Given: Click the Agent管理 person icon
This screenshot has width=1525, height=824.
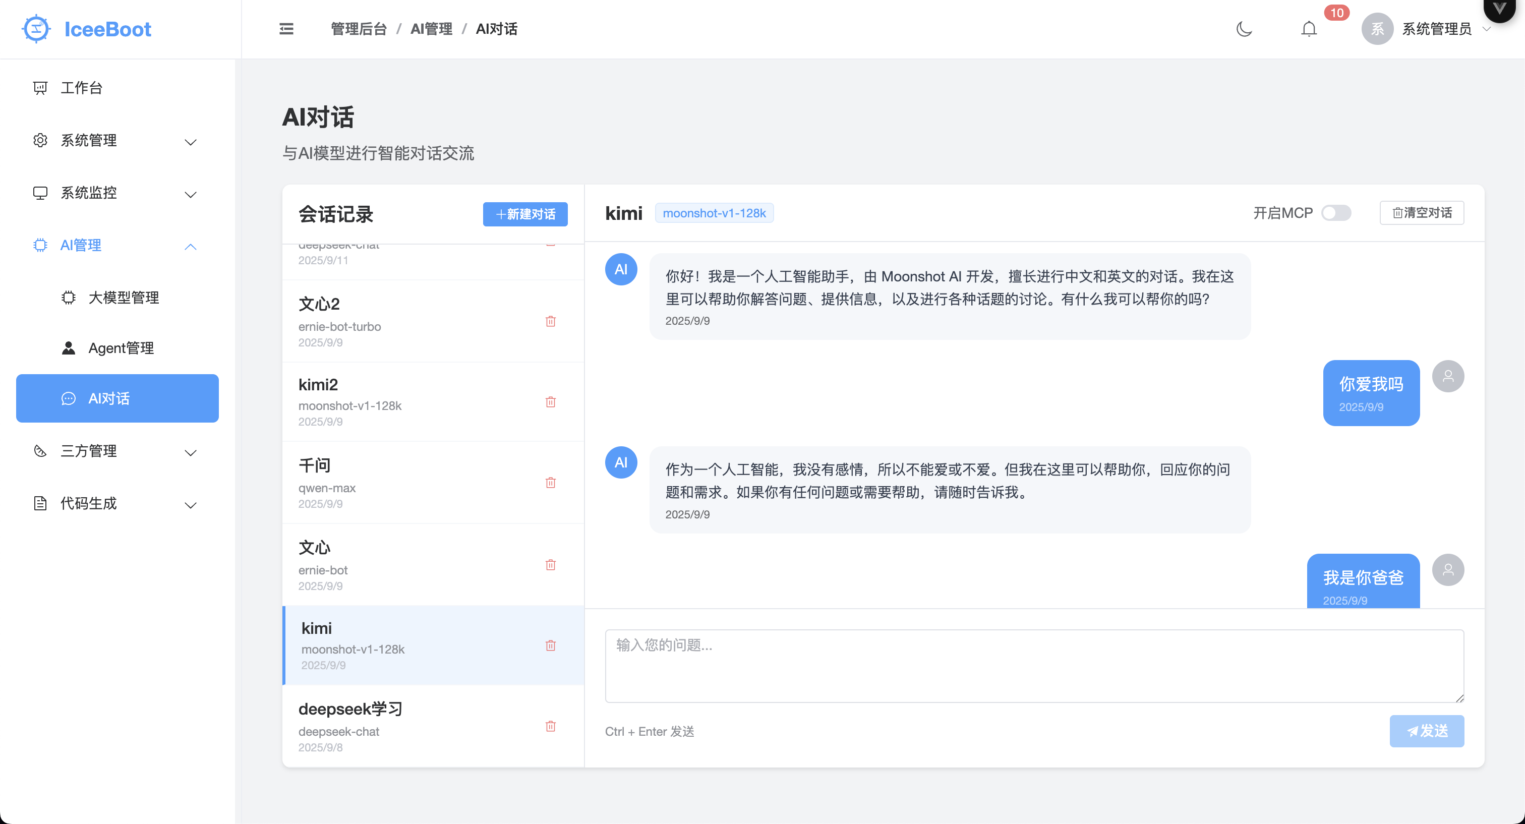Looking at the screenshot, I should [69, 347].
